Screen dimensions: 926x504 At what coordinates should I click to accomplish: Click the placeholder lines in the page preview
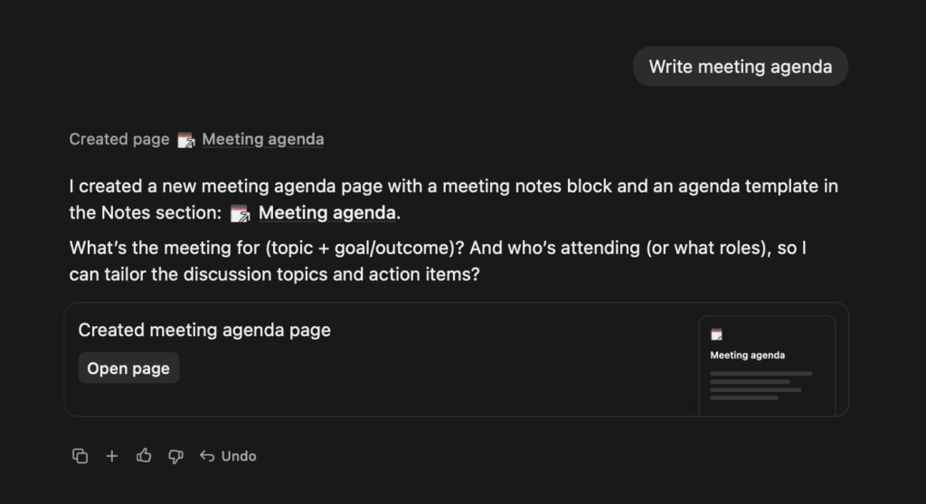760,385
